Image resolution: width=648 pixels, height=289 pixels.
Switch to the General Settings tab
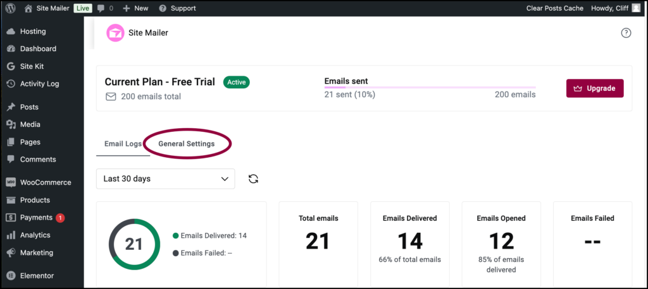click(x=186, y=144)
